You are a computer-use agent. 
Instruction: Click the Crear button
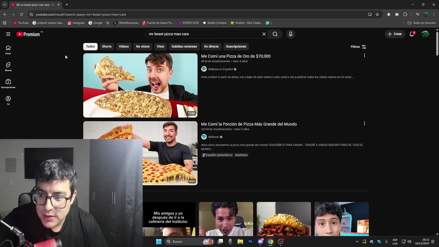click(394, 34)
